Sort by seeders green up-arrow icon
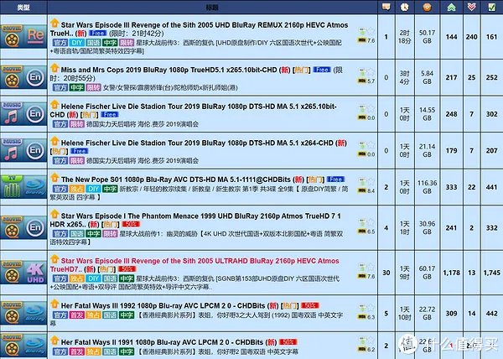503x359 pixels. point(452,7)
